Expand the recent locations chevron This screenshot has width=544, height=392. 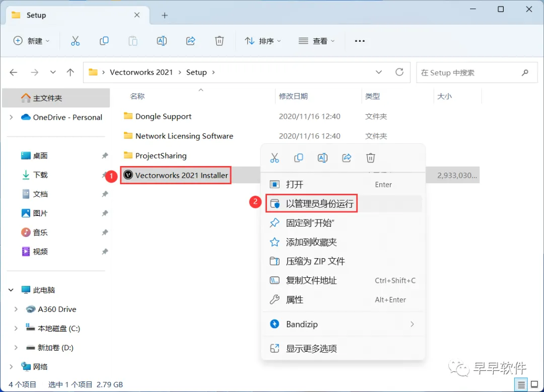53,72
